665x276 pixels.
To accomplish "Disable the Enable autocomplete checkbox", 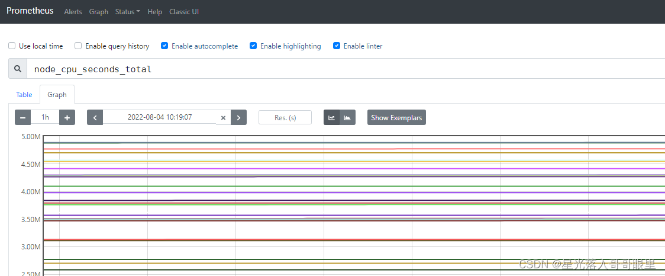I will (164, 46).
